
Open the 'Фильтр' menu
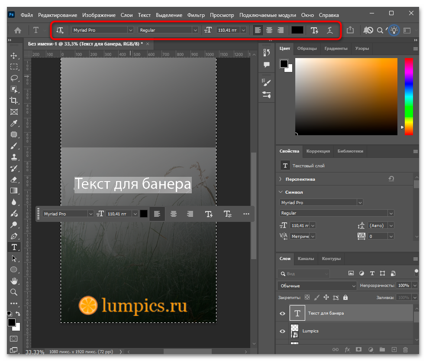tap(196, 15)
